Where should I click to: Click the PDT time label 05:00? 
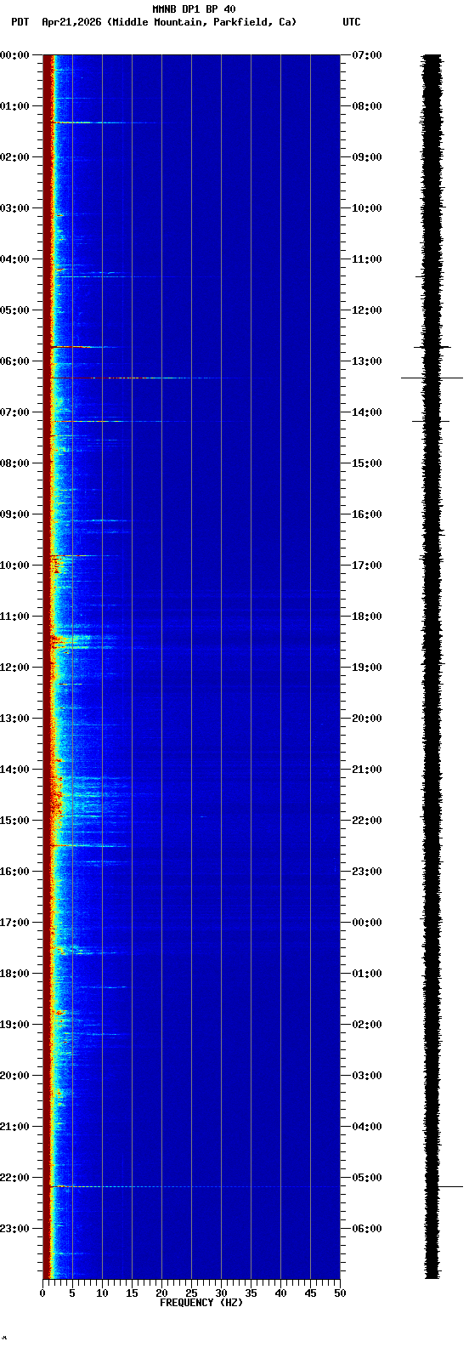pyautogui.click(x=15, y=310)
